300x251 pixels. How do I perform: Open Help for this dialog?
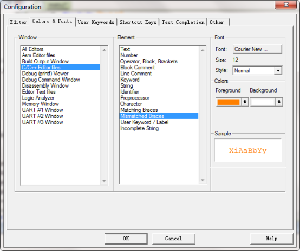click(271, 239)
